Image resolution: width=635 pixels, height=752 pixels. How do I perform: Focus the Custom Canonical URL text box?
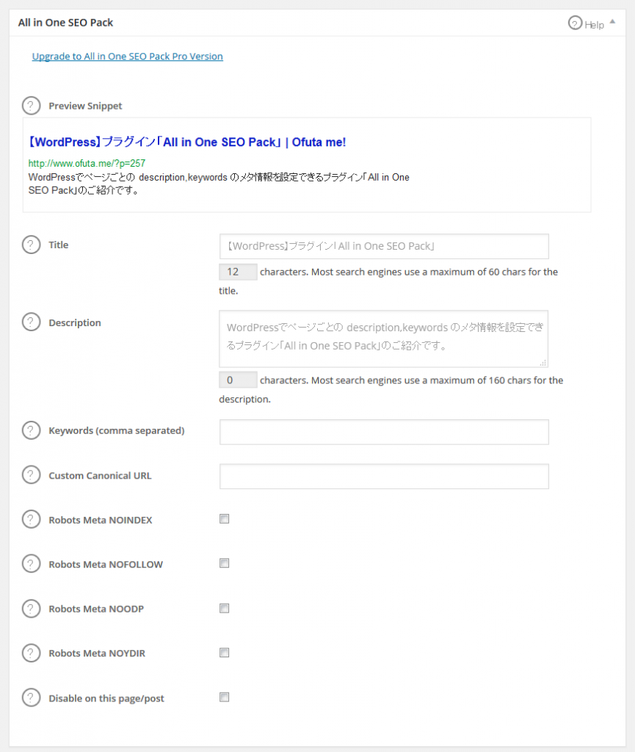(384, 476)
